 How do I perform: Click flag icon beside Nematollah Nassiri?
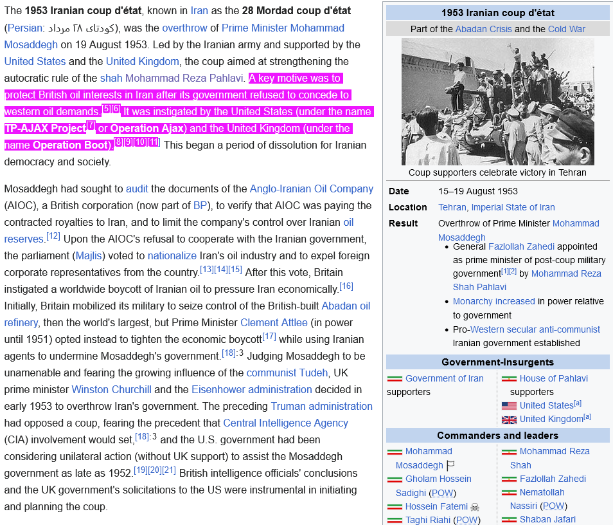pos(509,493)
